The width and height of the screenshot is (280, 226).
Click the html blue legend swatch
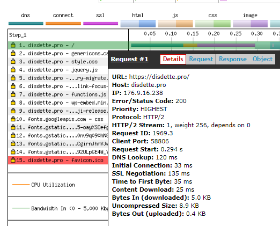click(138, 24)
